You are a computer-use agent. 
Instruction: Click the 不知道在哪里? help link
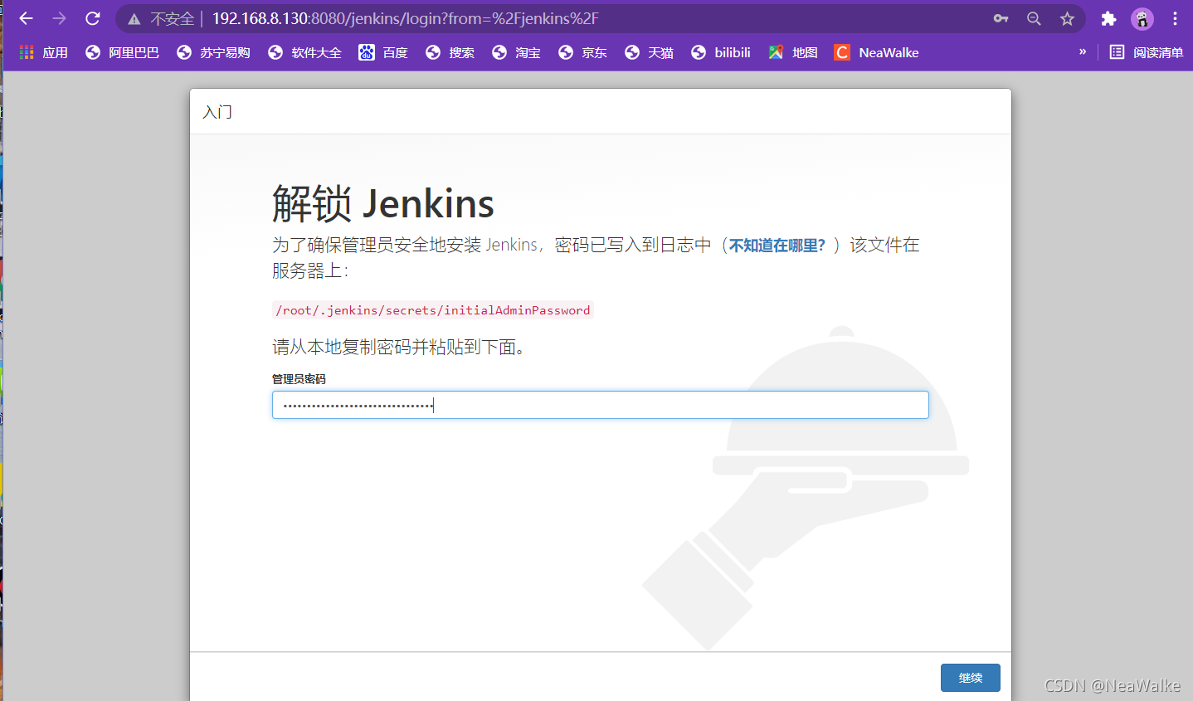click(x=777, y=246)
